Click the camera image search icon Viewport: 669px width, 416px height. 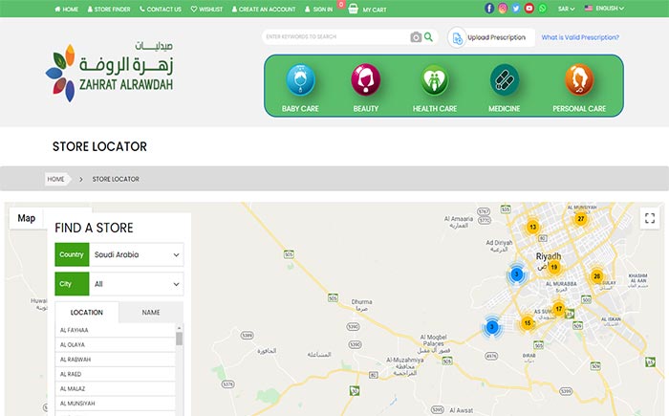click(416, 37)
